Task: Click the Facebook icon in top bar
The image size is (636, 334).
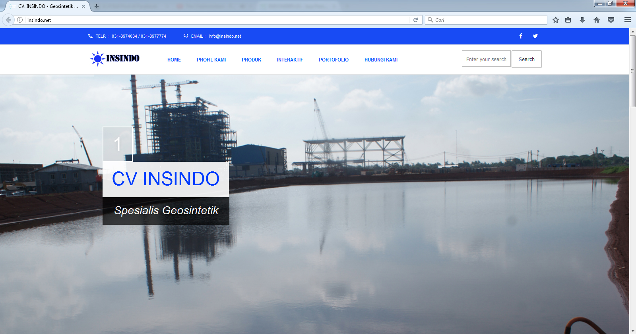Action: point(521,36)
